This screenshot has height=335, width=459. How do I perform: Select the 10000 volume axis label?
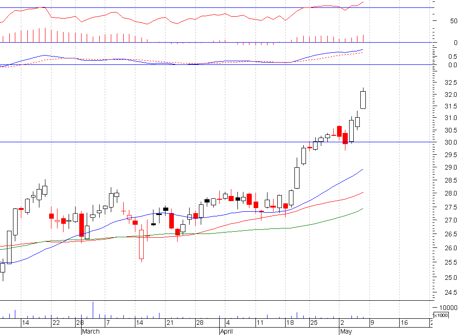(x=448, y=308)
